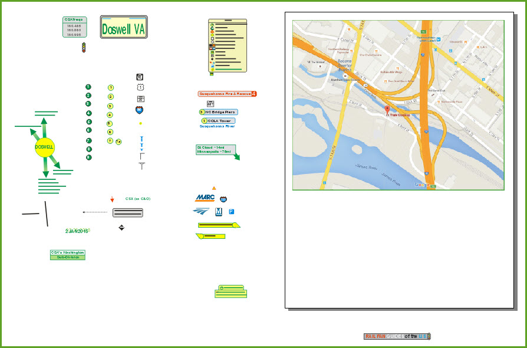Click the St Cloud distance sign
The width and height of the screenshot is (527, 348).
coord(215,149)
